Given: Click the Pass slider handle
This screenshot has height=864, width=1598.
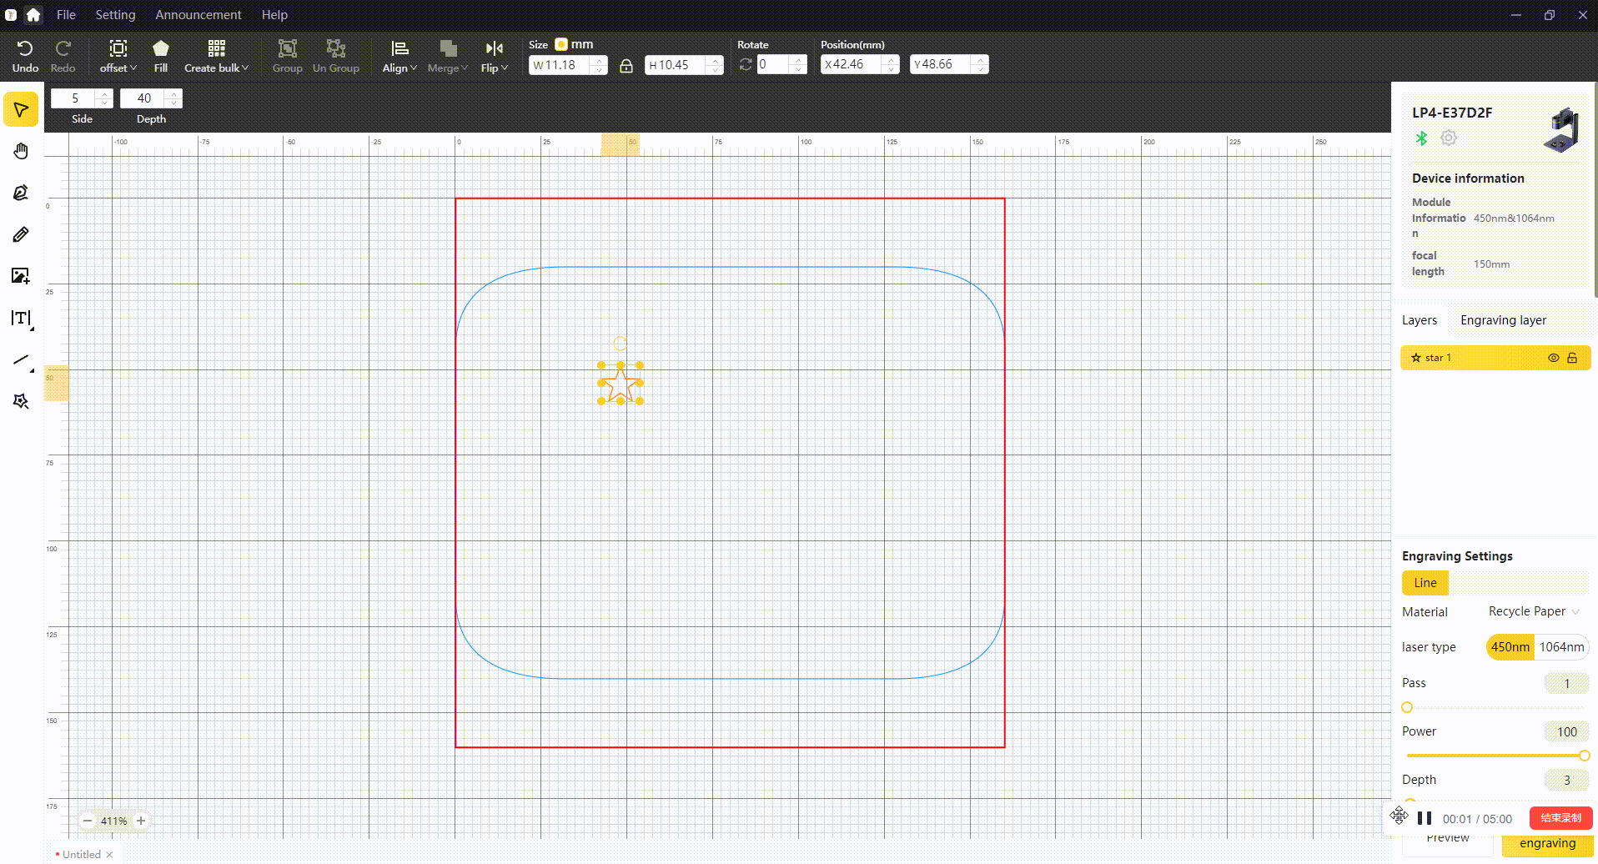Looking at the screenshot, I should pos(1407,707).
